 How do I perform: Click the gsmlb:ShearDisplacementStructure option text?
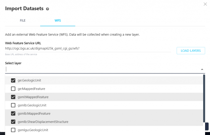click(x=43, y=122)
